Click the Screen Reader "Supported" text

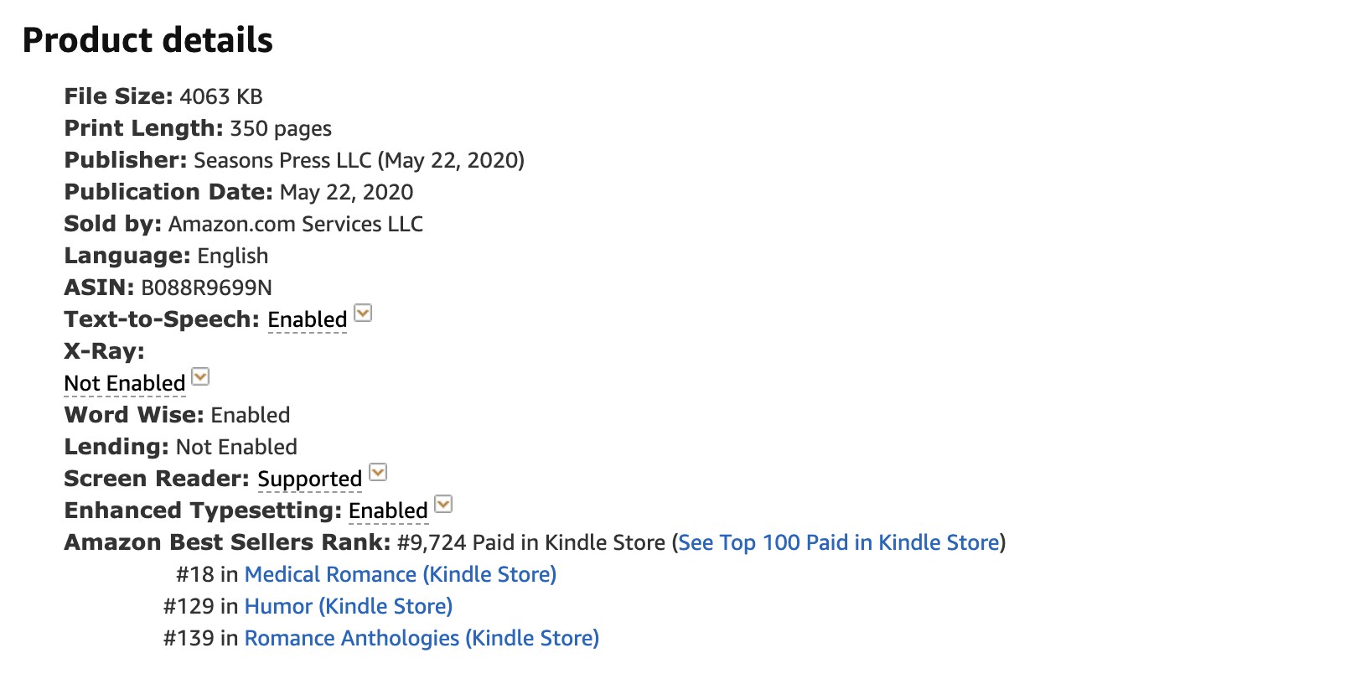coord(309,479)
